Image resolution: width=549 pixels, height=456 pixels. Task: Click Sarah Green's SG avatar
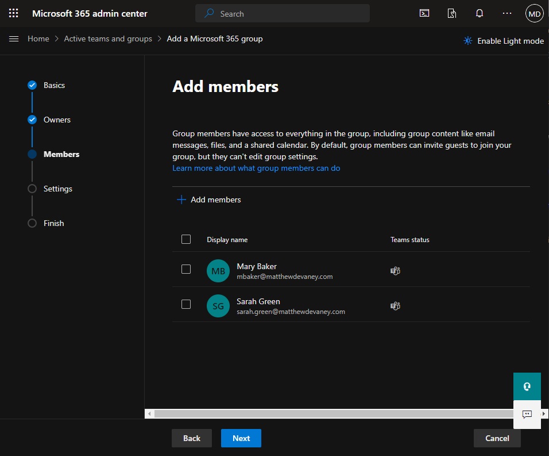point(218,306)
